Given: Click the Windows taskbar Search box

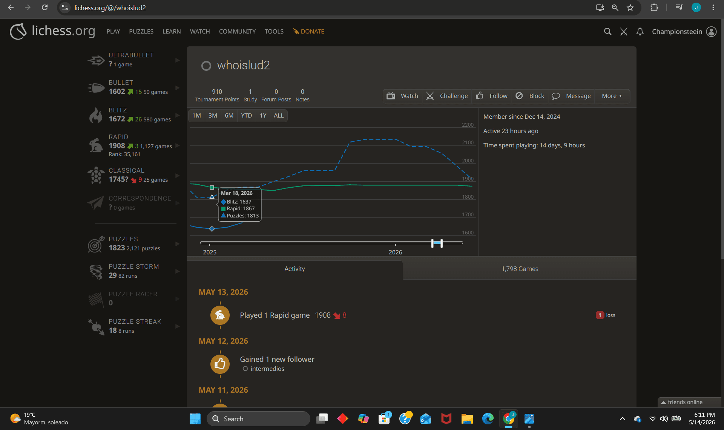Looking at the screenshot, I should point(258,419).
